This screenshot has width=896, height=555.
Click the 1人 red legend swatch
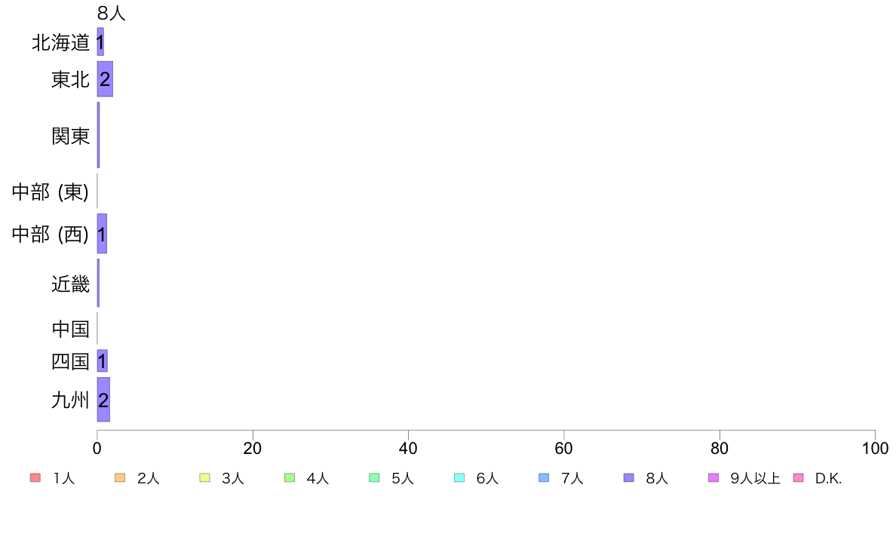pyautogui.click(x=35, y=478)
